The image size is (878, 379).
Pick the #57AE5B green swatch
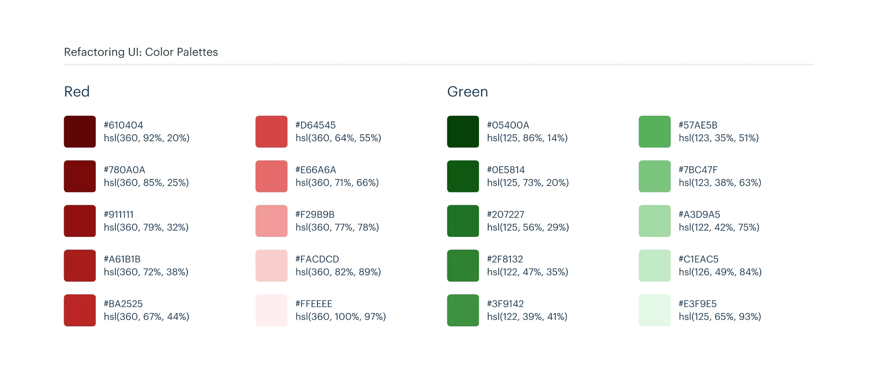(655, 132)
